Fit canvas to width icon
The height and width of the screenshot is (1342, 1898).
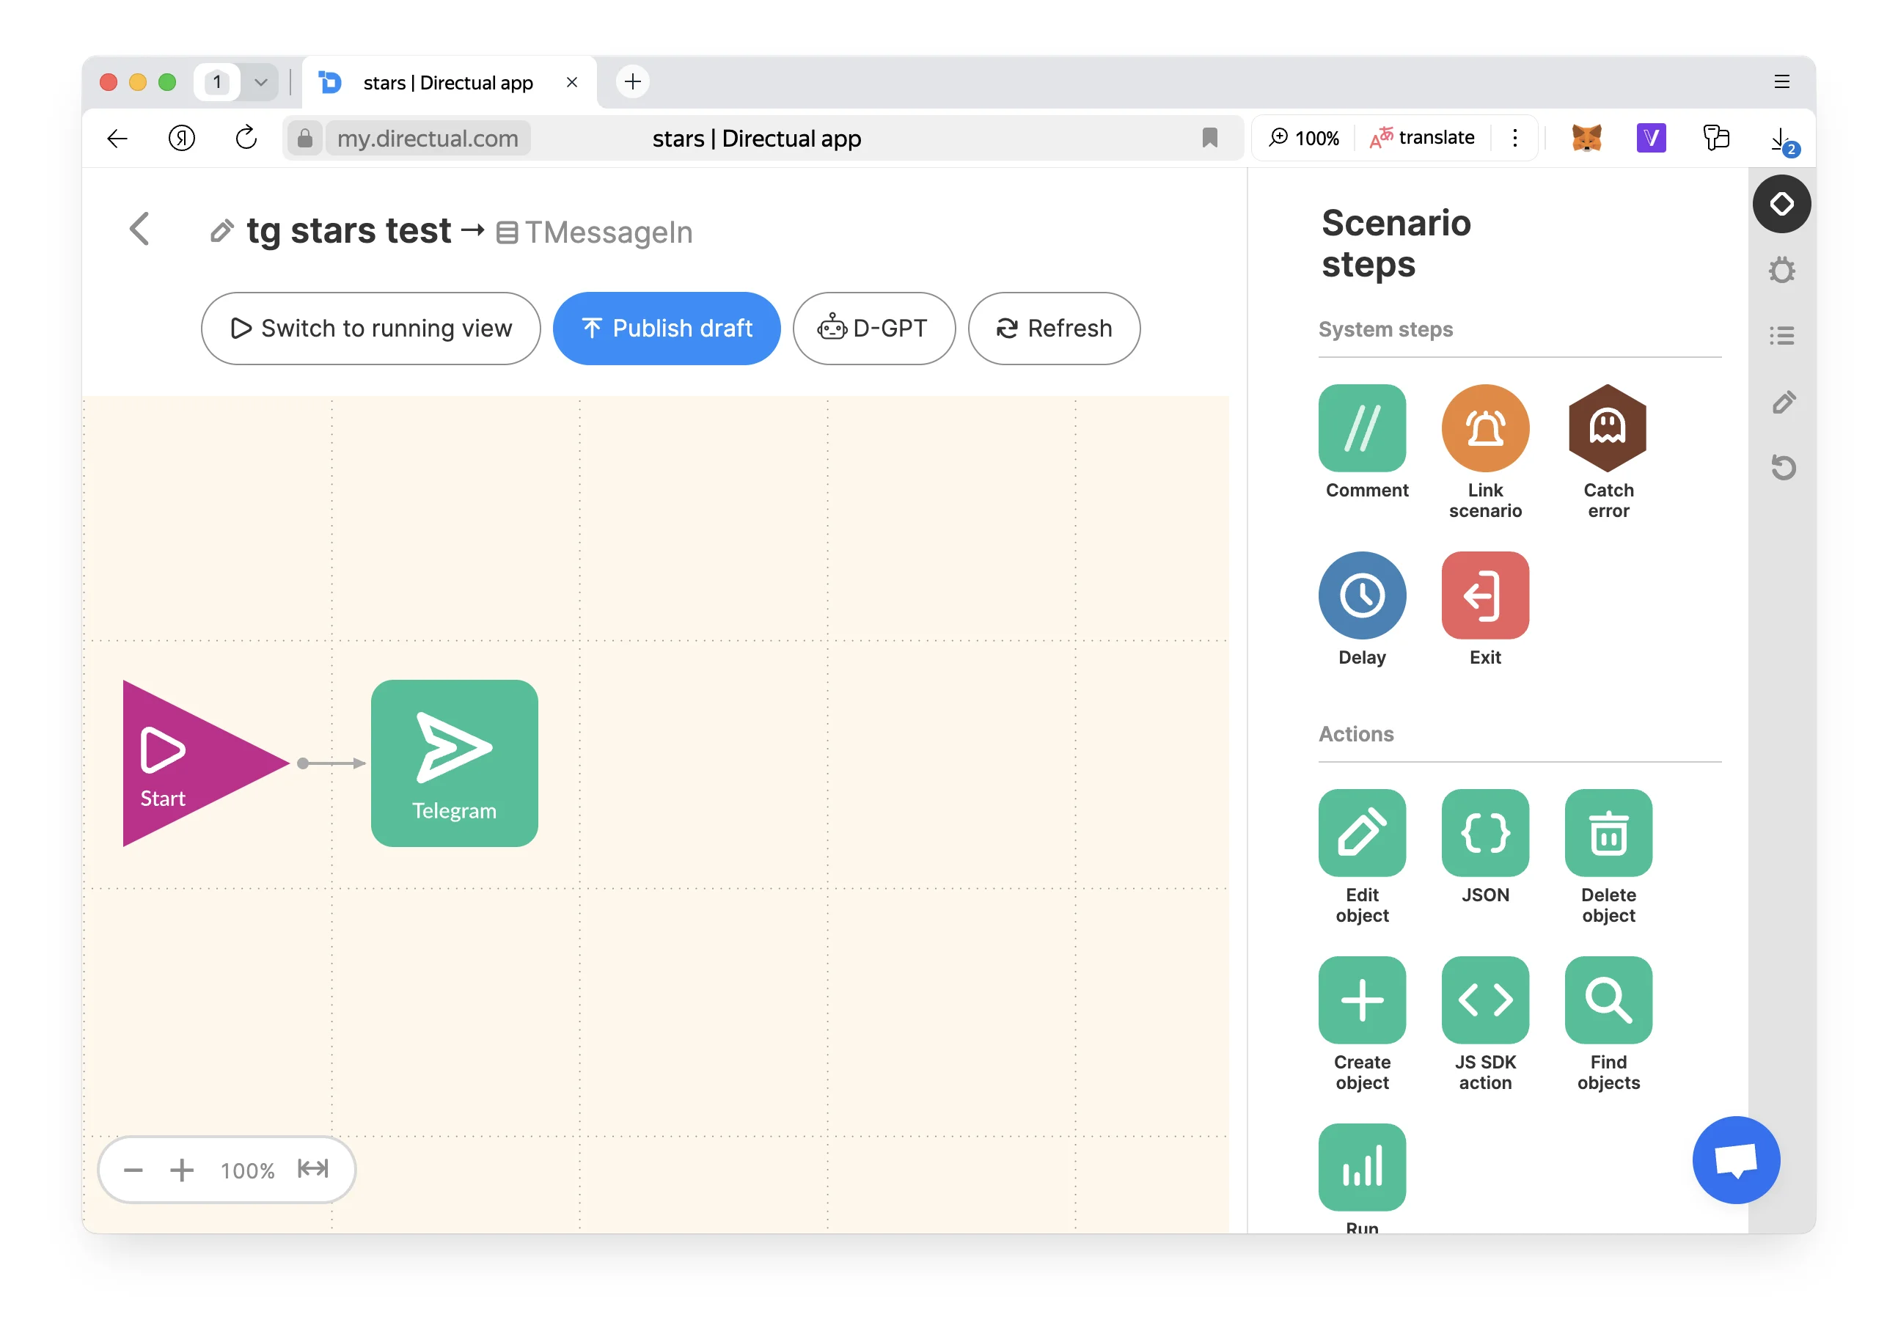coord(313,1168)
